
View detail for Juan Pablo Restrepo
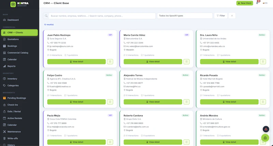tap(76, 62)
